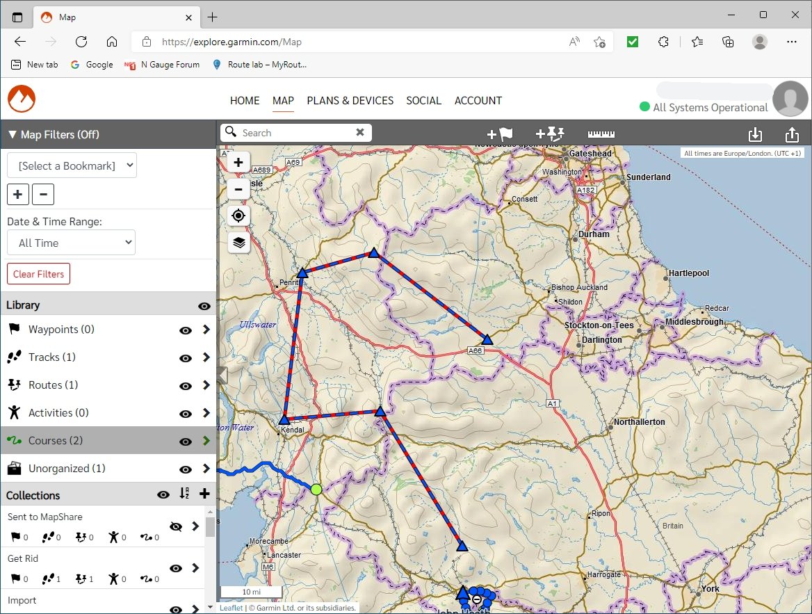Click the export share icon
The height and width of the screenshot is (614, 812).
pyautogui.click(x=792, y=134)
